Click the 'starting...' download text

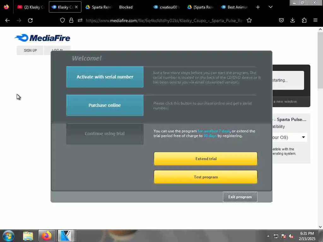click(280, 80)
